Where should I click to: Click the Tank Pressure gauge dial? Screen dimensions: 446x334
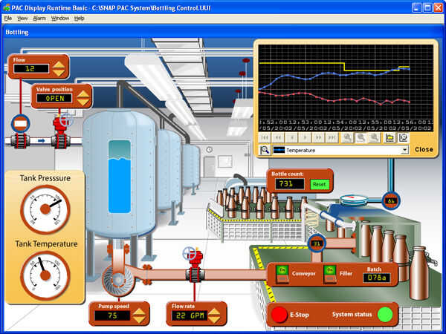pos(45,209)
